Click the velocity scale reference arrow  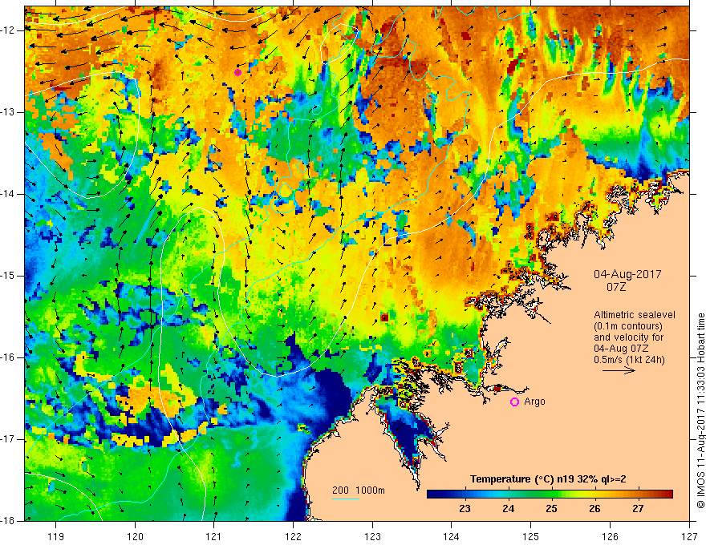(619, 370)
